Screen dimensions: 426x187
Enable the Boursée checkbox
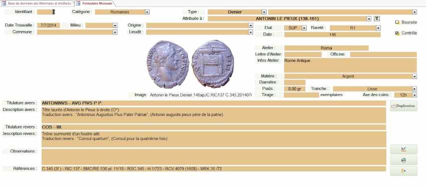397,22
